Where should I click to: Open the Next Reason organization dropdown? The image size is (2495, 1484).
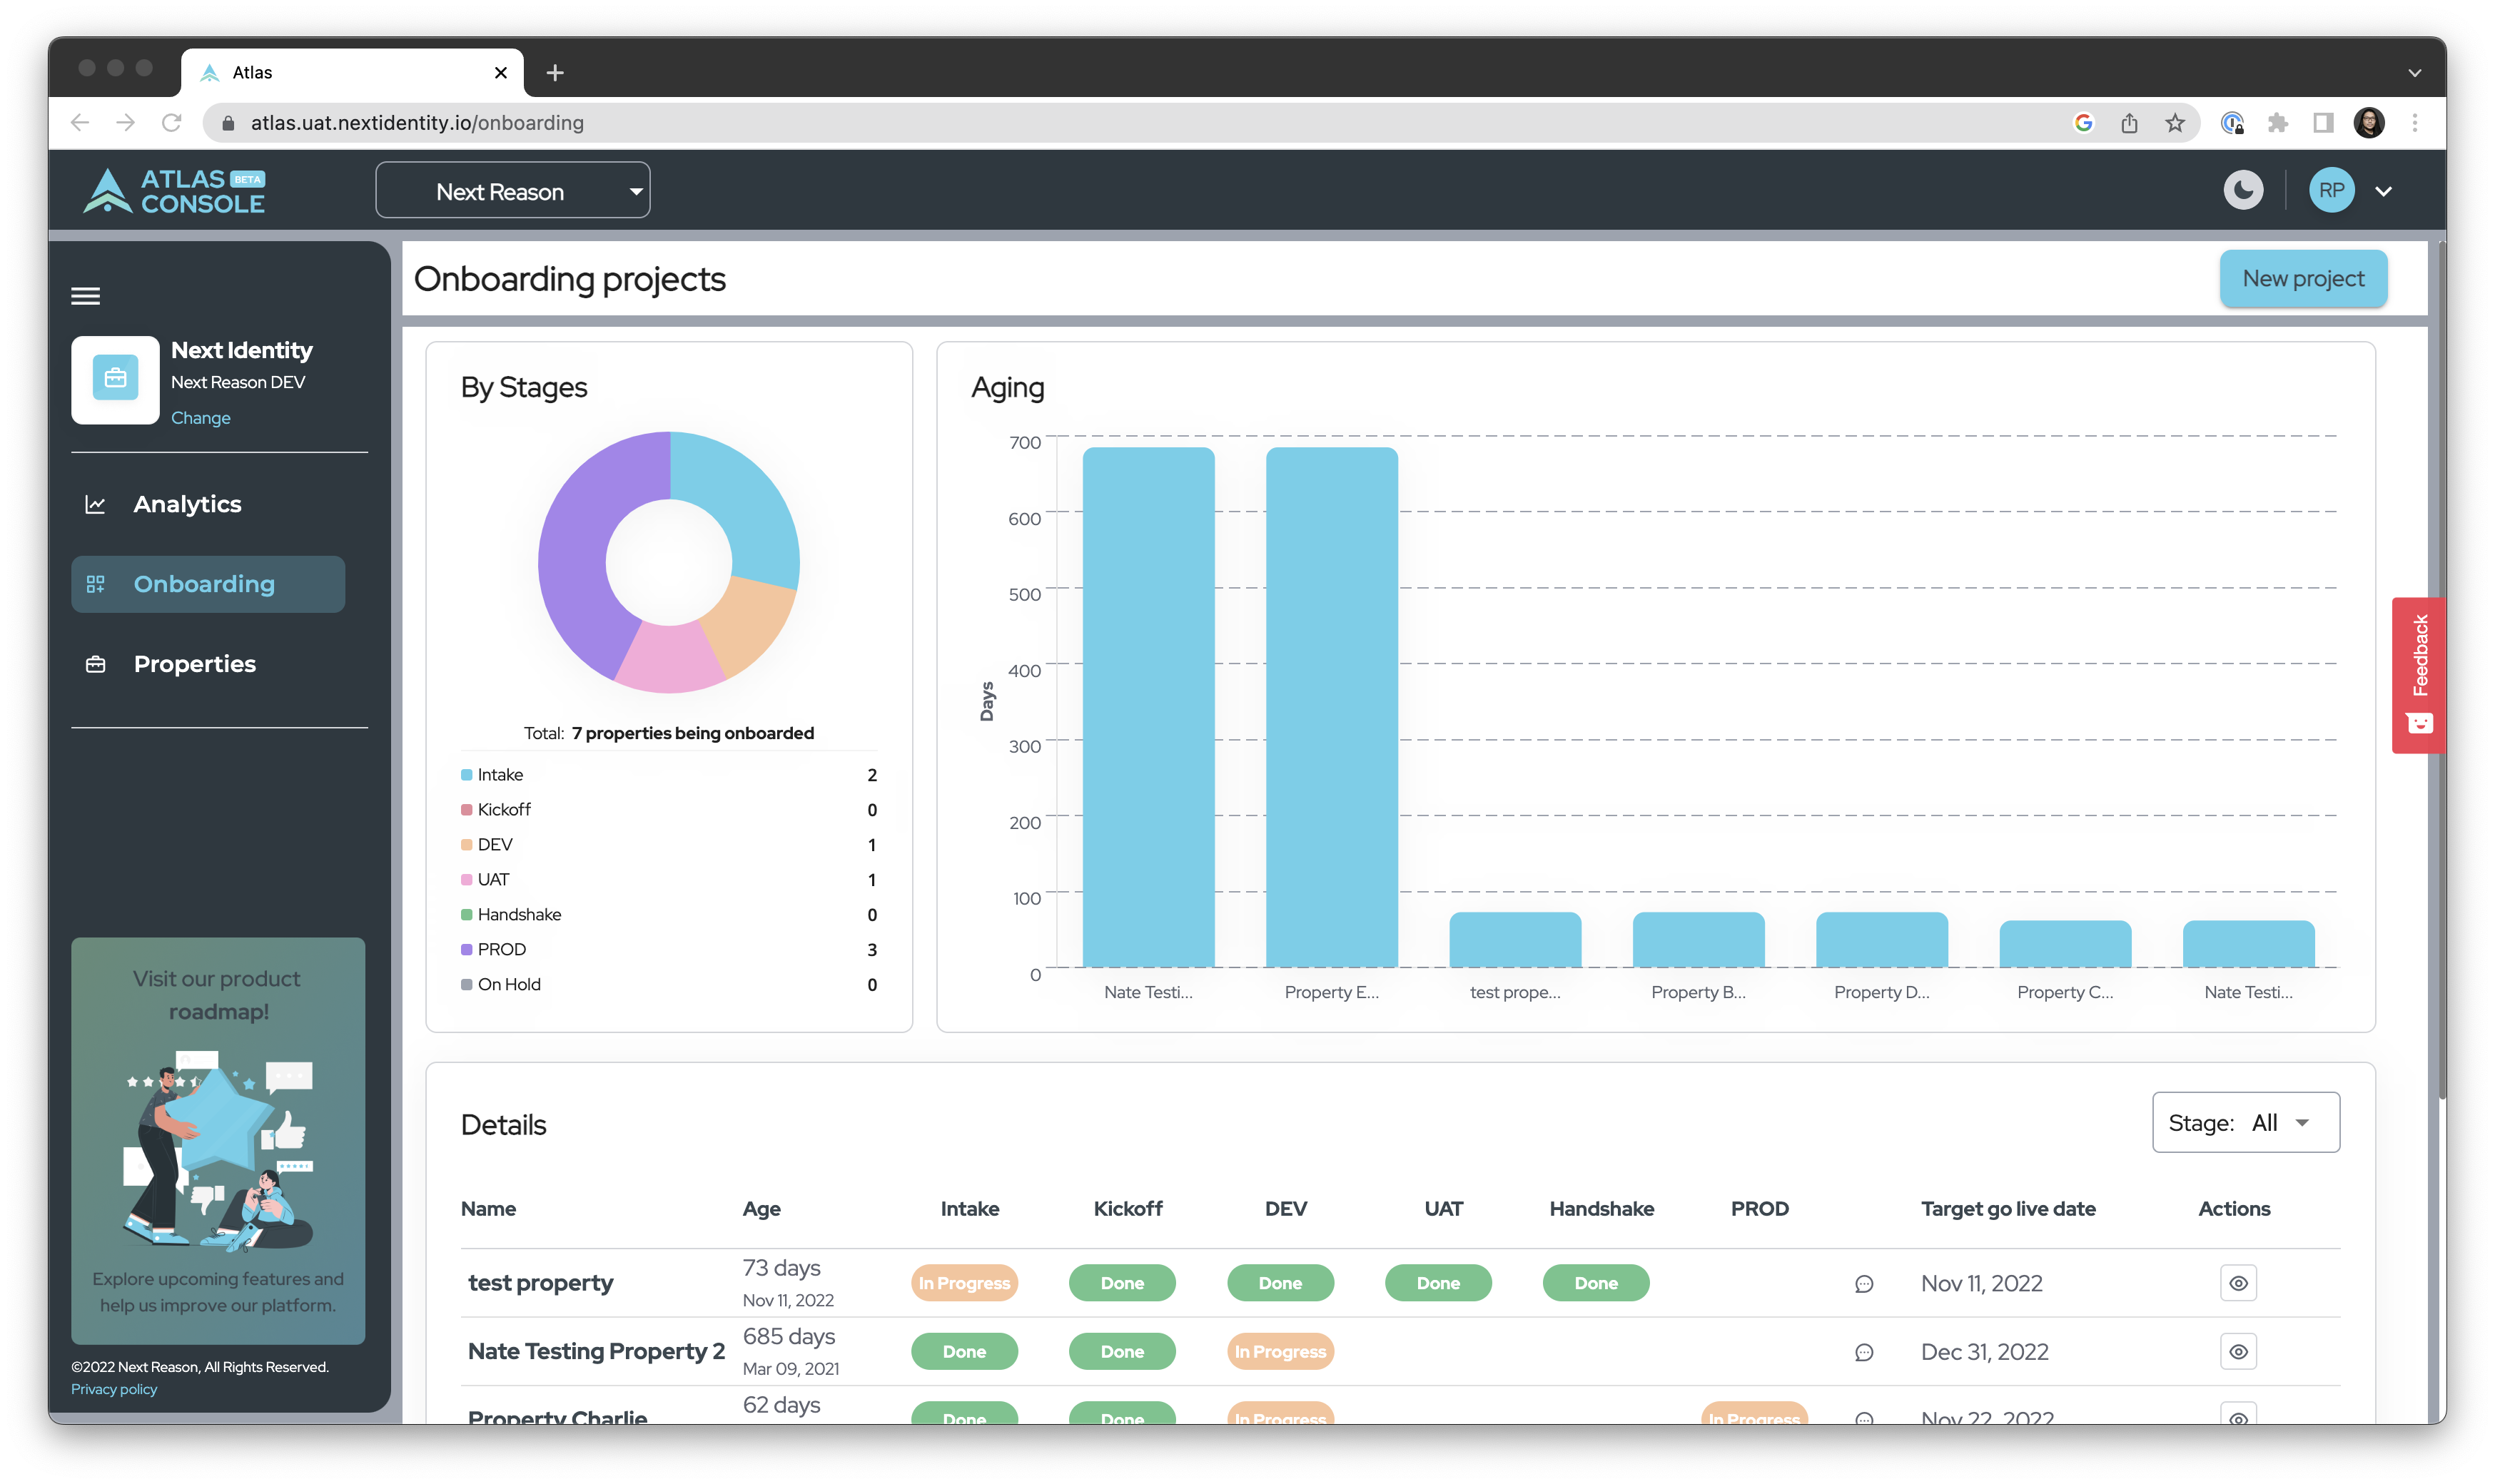click(x=512, y=190)
